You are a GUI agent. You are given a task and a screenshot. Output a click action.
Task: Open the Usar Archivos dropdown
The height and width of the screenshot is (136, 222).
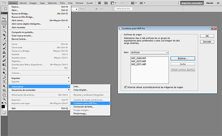149,53
